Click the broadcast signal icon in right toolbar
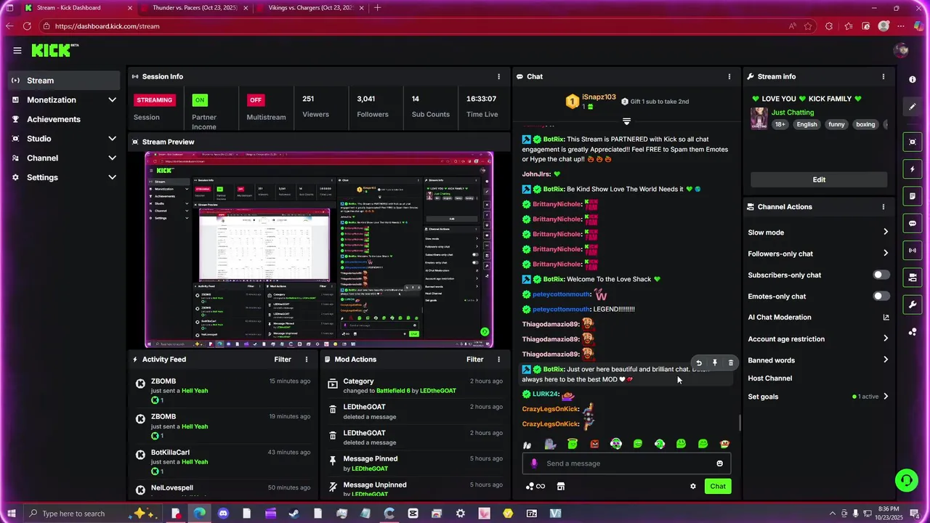Viewport: 930px width, 523px height. coord(913,250)
